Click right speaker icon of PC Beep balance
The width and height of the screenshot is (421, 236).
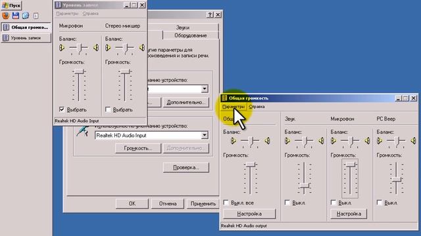[414, 141]
